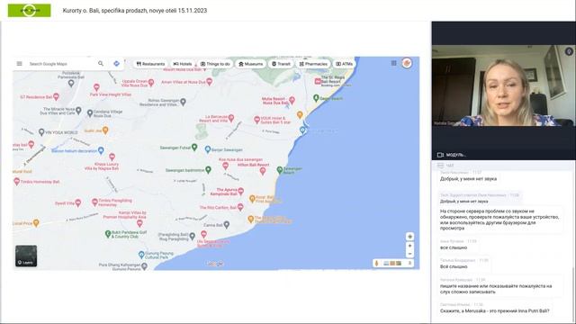Image resolution: width=576 pixels, height=324 pixels.
Task: Filter map by Pharmacies chip
Action: [313, 64]
